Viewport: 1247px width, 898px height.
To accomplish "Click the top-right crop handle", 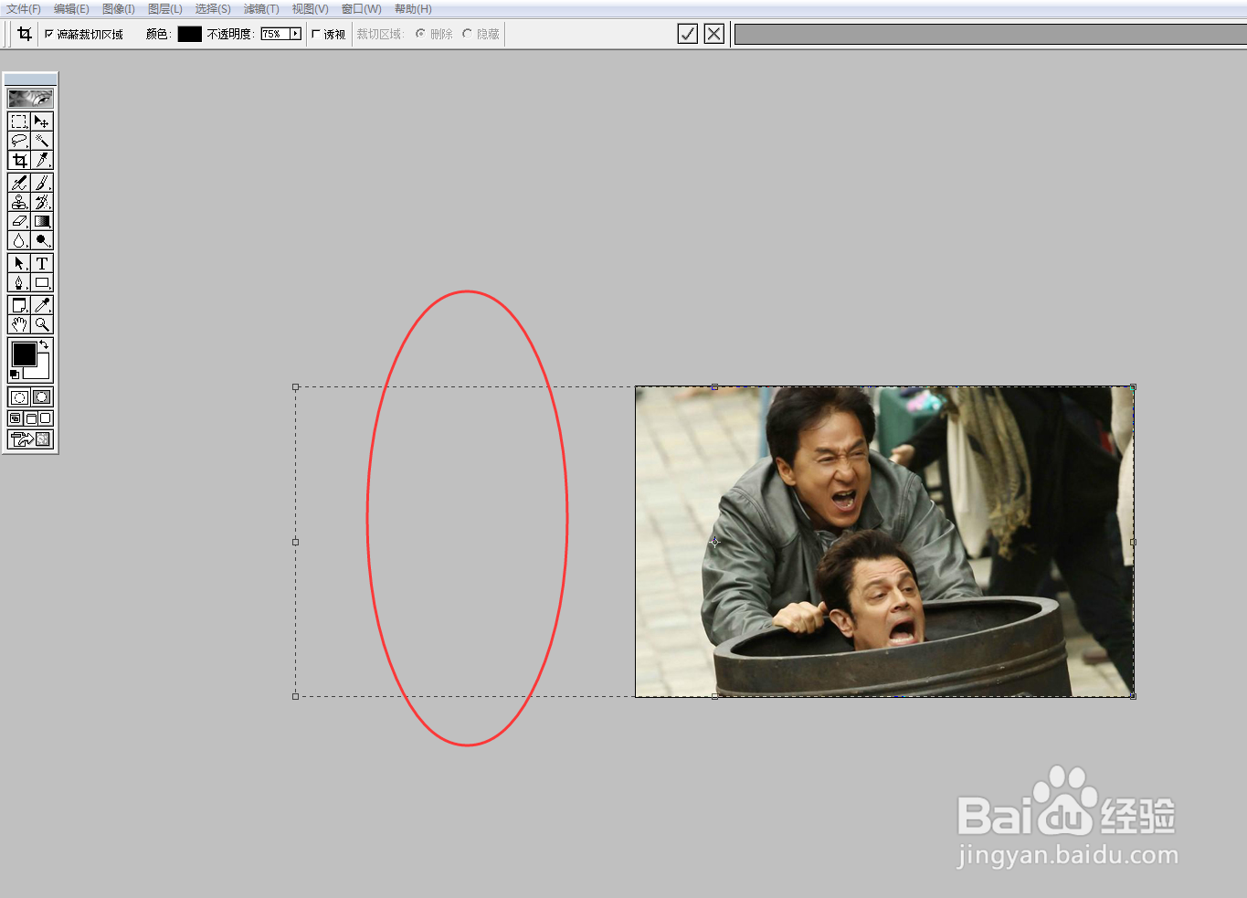I will tap(1133, 386).
